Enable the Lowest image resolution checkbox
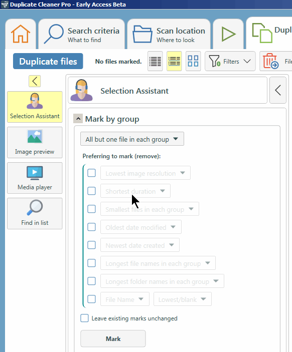The width and height of the screenshot is (292, 352). click(91, 173)
